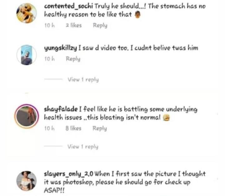Expand View 1 reply under shayfalade
Screen dimensions: 225x196
pos(83,147)
